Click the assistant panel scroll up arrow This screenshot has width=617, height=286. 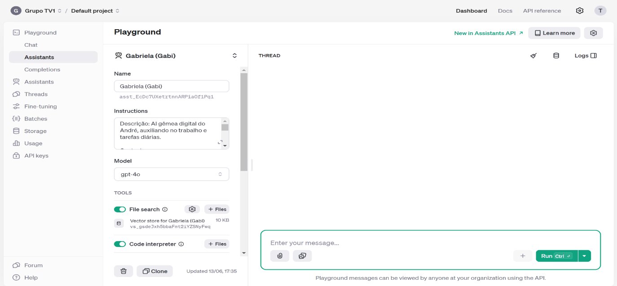[x=244, y=70]
